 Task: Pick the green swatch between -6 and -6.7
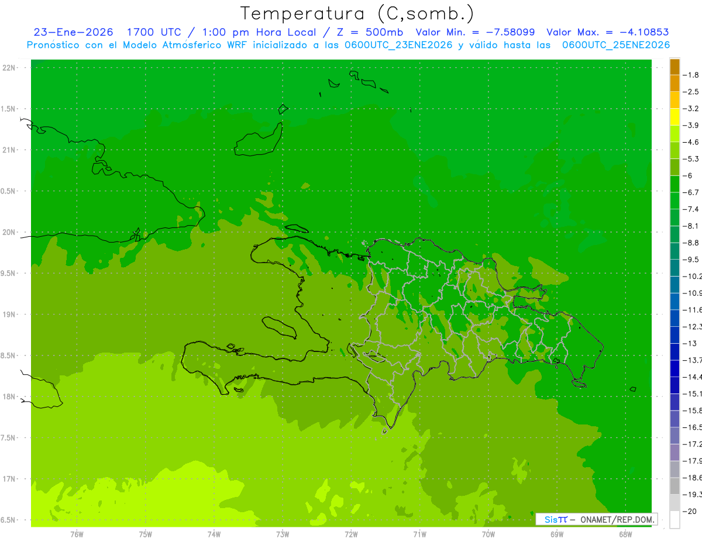[x=675, y=184]
